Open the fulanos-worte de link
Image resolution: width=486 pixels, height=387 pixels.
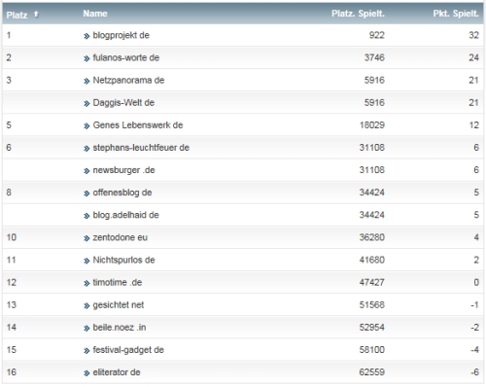(126, 57)
